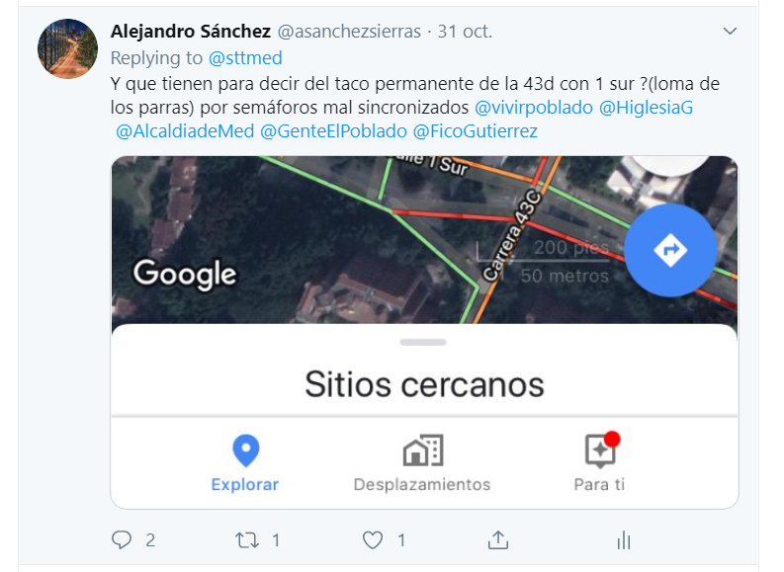Select the Para ti tab
This screenshot has height=572, width=784.
pos(599,463)
